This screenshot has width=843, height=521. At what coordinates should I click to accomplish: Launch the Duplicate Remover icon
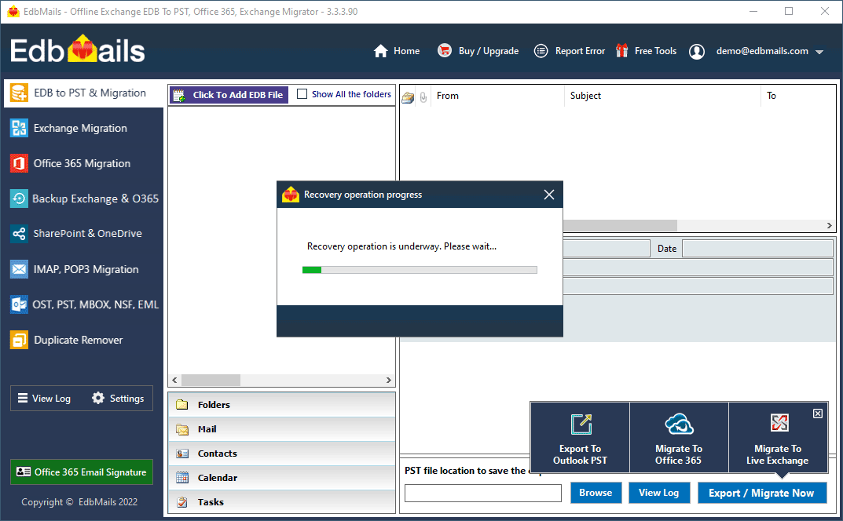click(19, 340)
